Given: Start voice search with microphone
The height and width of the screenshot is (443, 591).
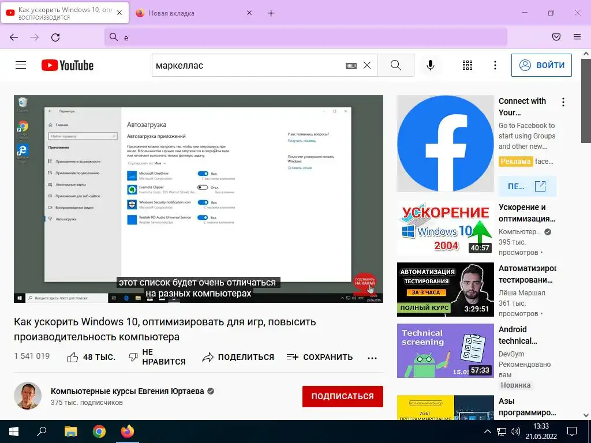Looking at the screenshot, I should coord(431,65).
